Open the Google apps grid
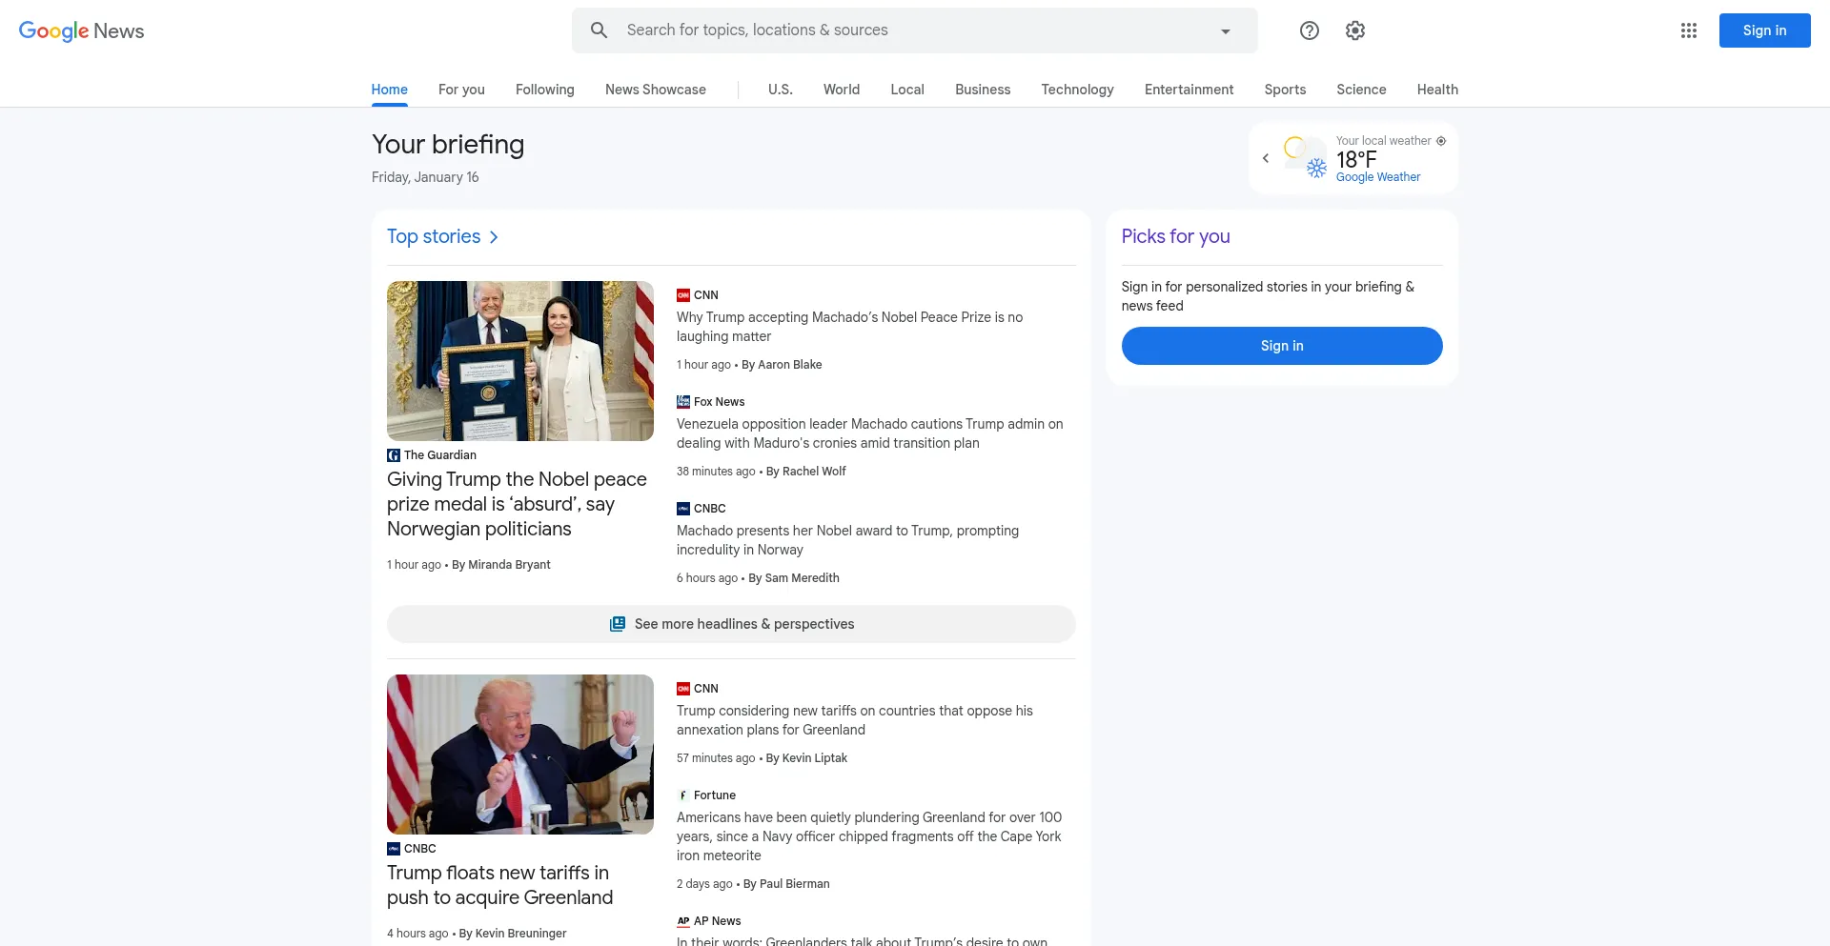1830x946 pixels. pyautogui.click(x=1689, y=30)
